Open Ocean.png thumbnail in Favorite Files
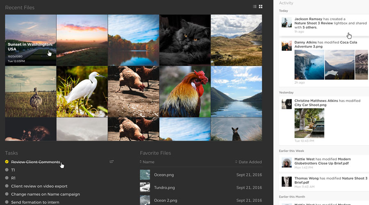This screenshot has width=369, height=205. coord(145,175)
